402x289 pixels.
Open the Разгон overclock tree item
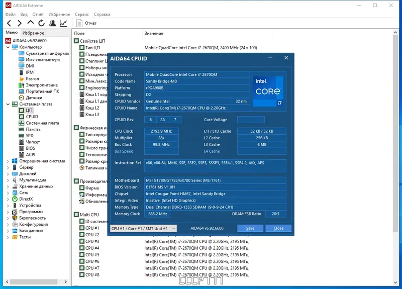32,79
